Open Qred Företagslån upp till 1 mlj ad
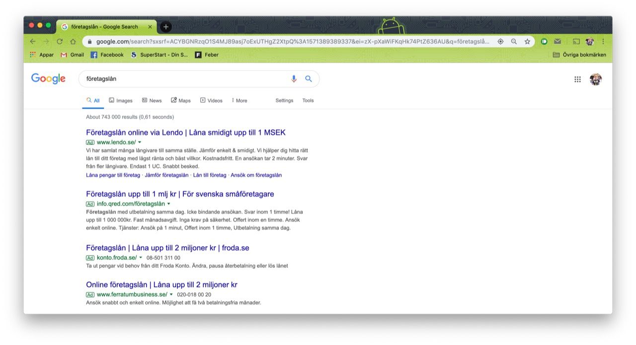The height and width of the screenshot is (345, 636). tap(180, 194)
